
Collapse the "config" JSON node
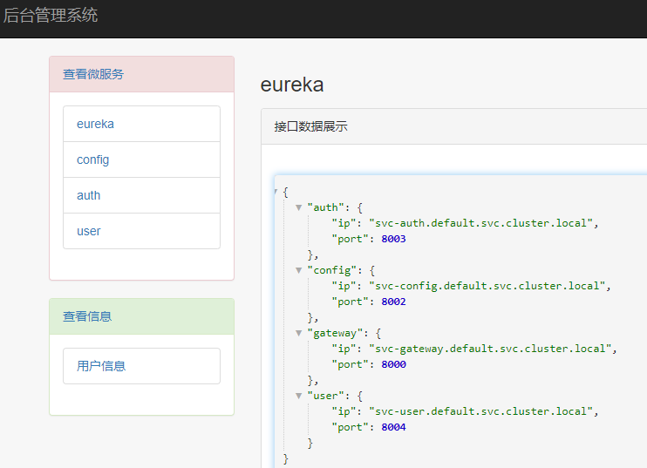click(x=299, y=270)
